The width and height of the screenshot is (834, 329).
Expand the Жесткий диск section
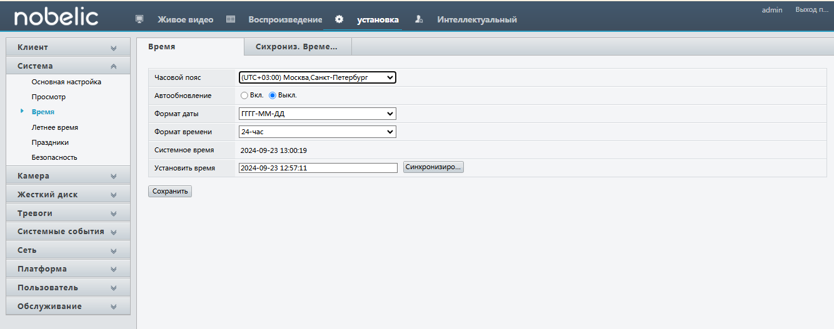[68, 195]
